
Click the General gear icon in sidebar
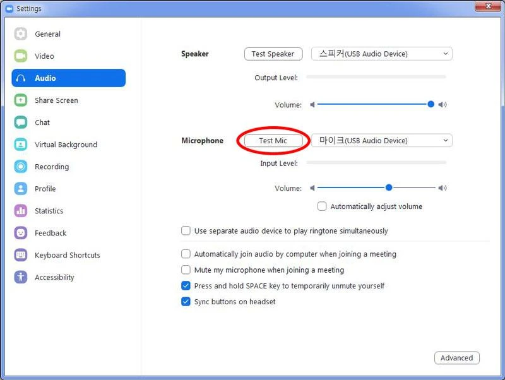(21, 34)
